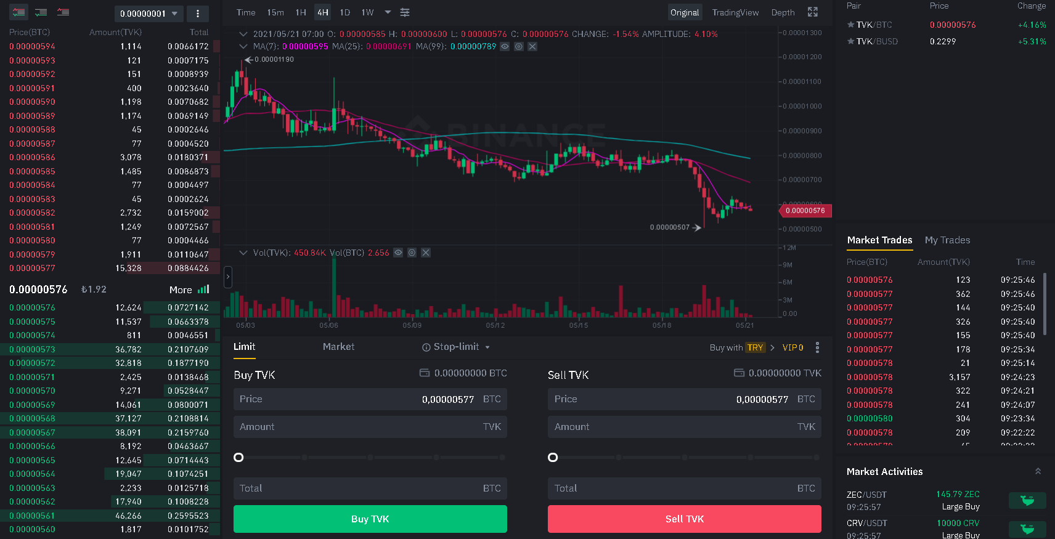Switch chart to TradingView

point(735,12)
